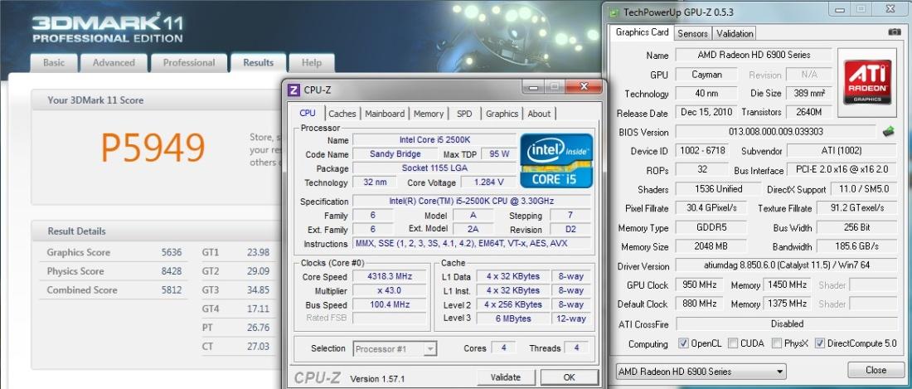Toggle the OpenCL checkbox in GPU-Z
The width and height of the screenshot is (912, 389).
coord(683,343)
